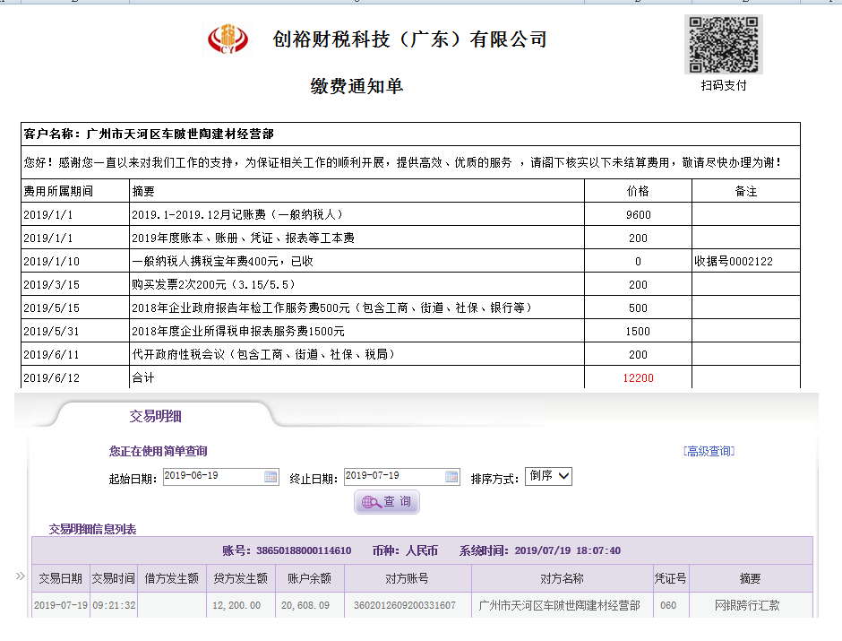Click the transaction date 2019-07-19 cell
Image resolution: width=842 pixels, height=641 pixels.
[61, 605]
